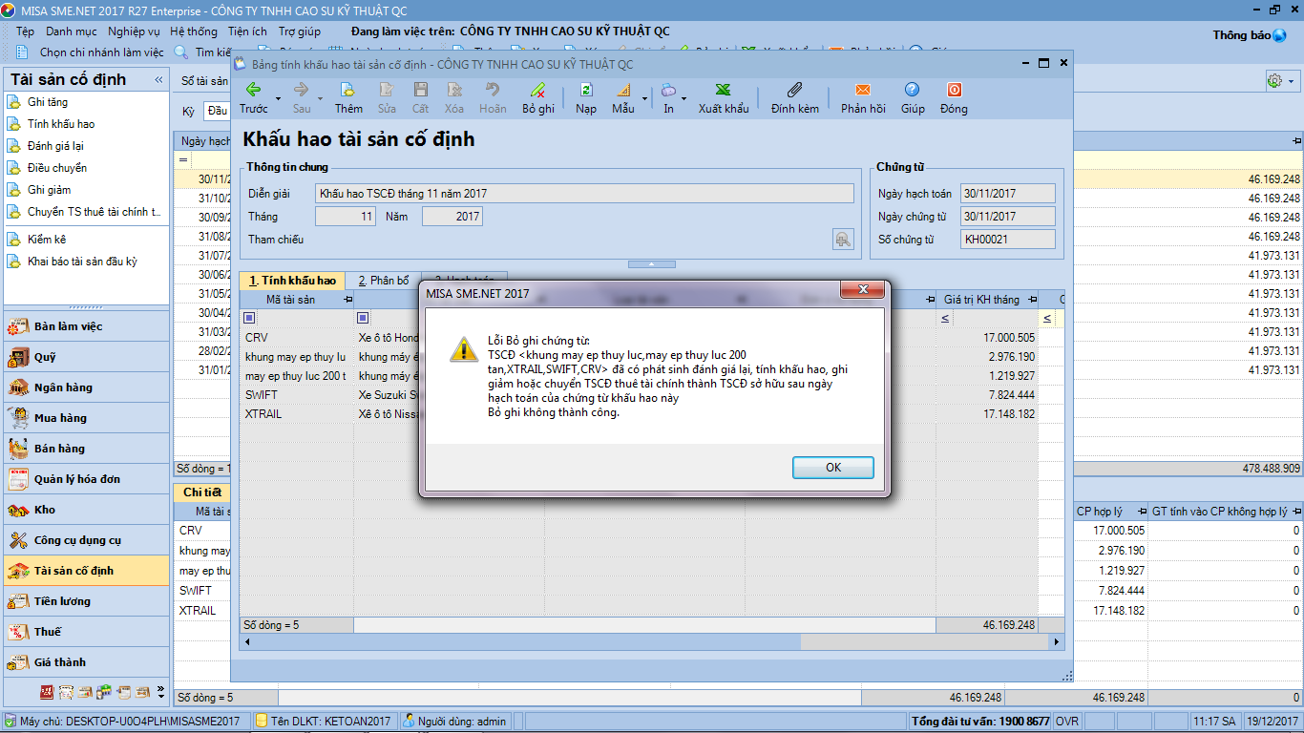Click the Sau forward arrow icon
1304x733 pixels.
[302, 90]
